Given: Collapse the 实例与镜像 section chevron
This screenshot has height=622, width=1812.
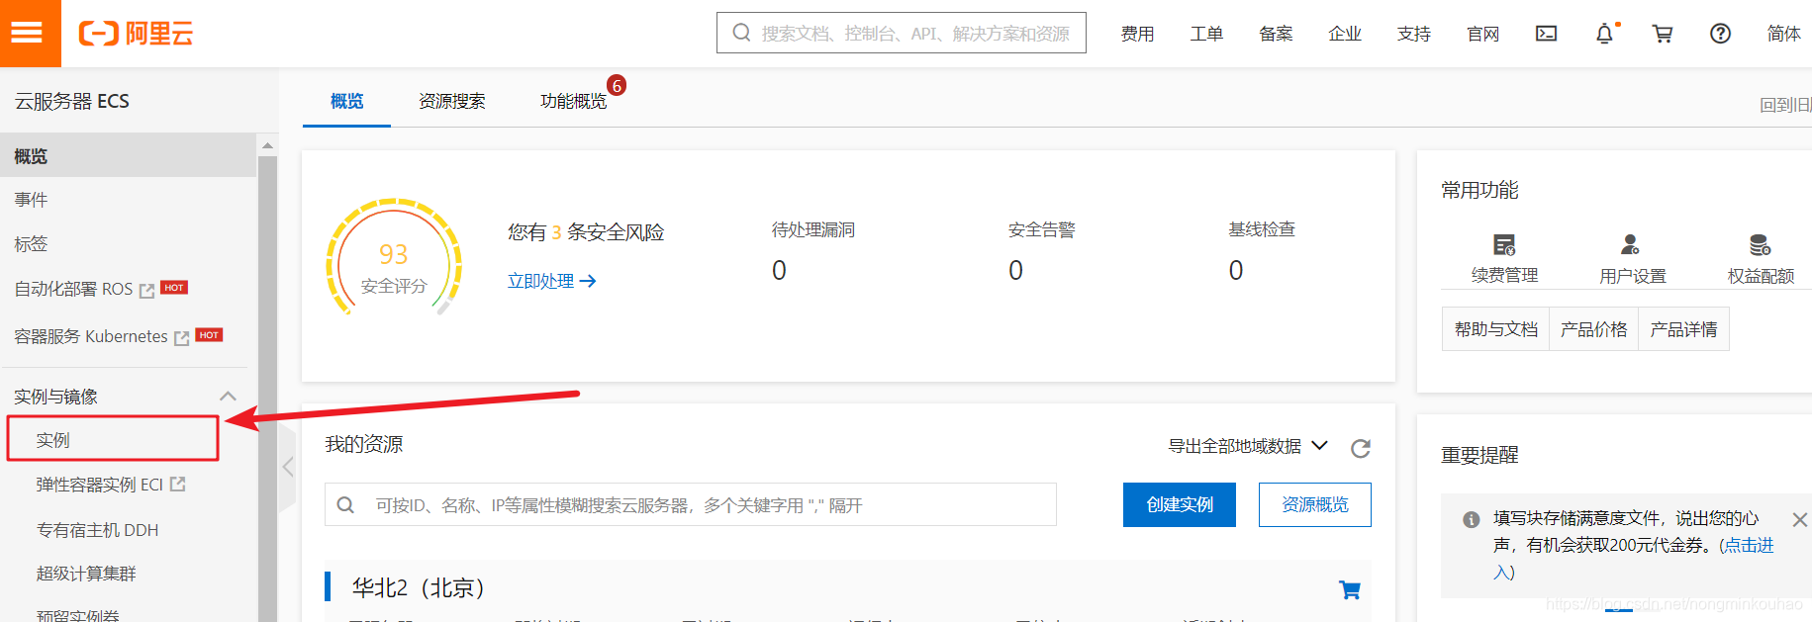Looking at the screenshot, I should tap(228, 396).
